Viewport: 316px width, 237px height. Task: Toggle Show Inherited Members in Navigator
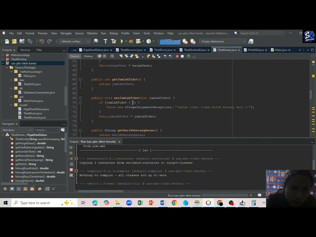pos(5,189)
